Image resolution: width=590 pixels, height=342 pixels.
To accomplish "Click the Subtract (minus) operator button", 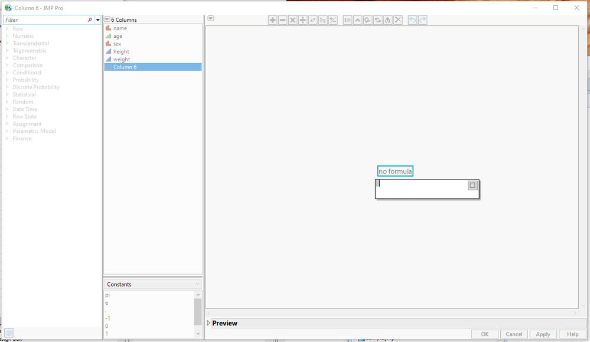I will pyautogui.click(x=282, y=20).
